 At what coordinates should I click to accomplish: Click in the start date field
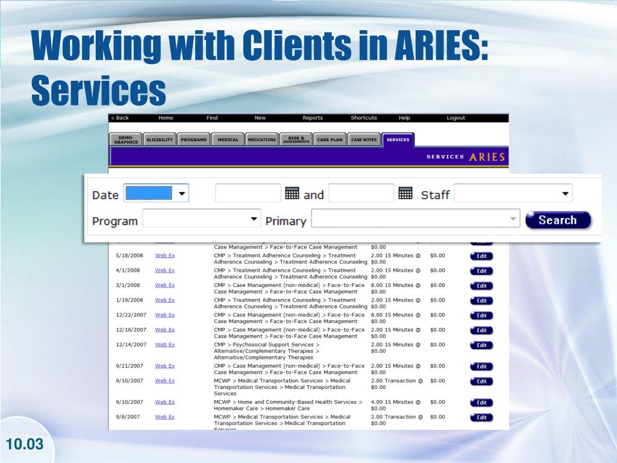click(x=248, y=194)
